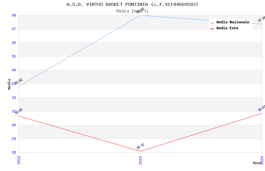Click the y-axis value 28

[14, 152]
